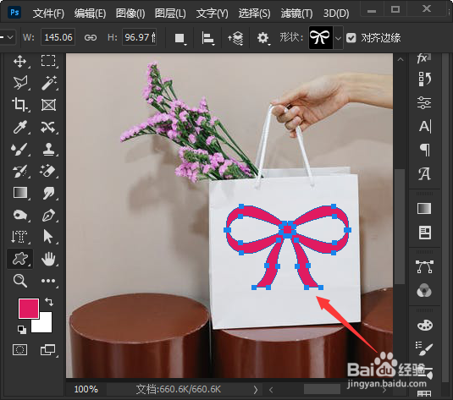
Task: Select the Frame tool
Action: click(x=48, y=105)
